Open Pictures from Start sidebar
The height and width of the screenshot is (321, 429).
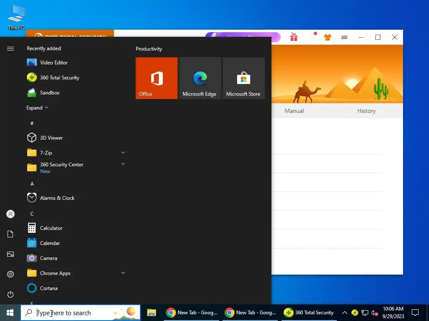click(x=10, y=254)
